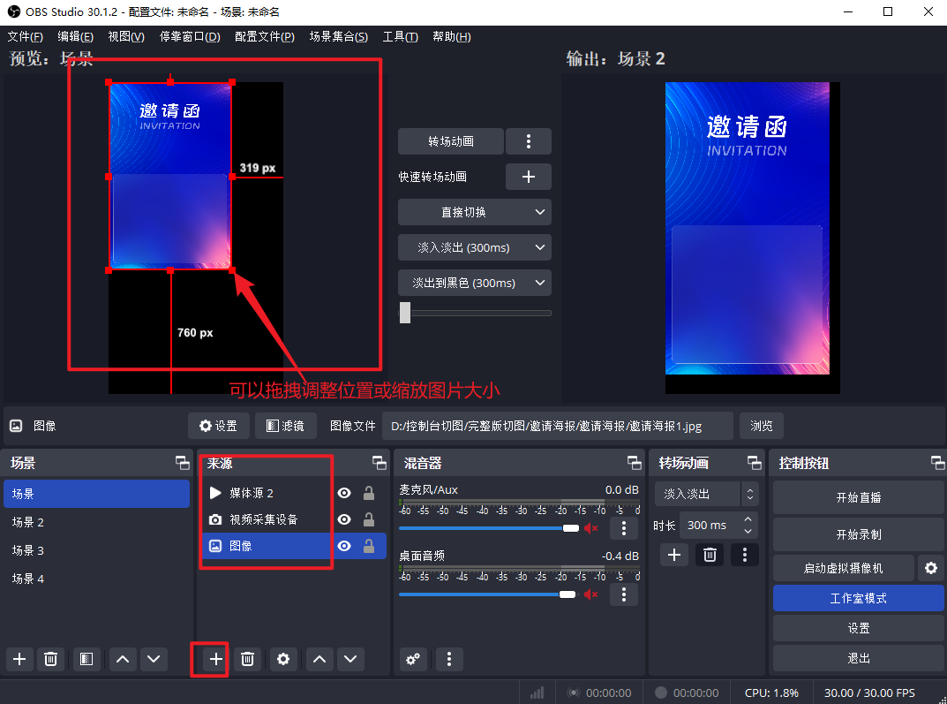Screen dimensions: 947x704
Task: Click the add source plus icon
Action: click(x=215, y=659)
